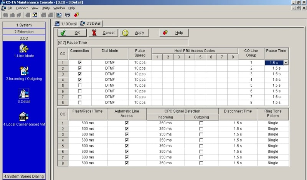Click the red question-mark help toolbar icon
This screenshot has width=307, height=180.
coord(76,15)
